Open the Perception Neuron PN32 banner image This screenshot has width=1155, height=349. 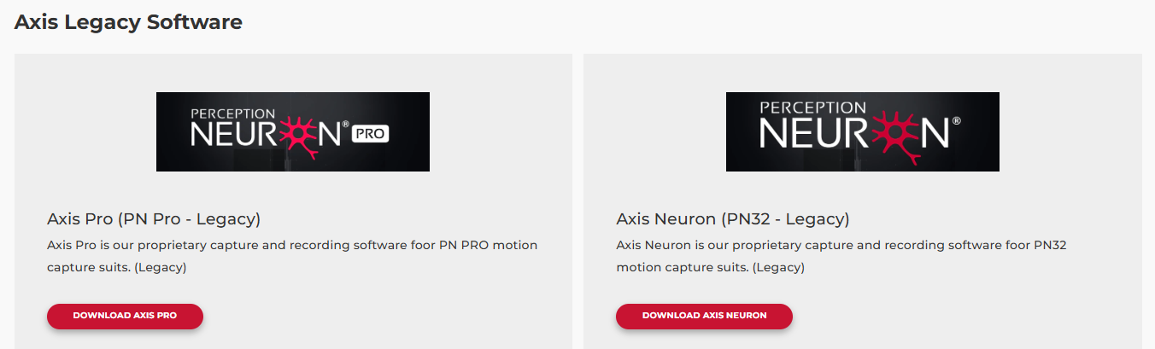click(x=862, y=131)
